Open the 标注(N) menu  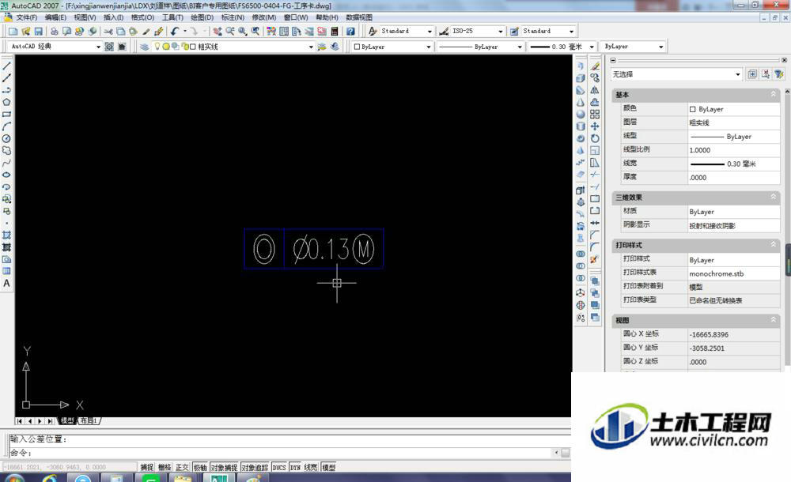233,17
